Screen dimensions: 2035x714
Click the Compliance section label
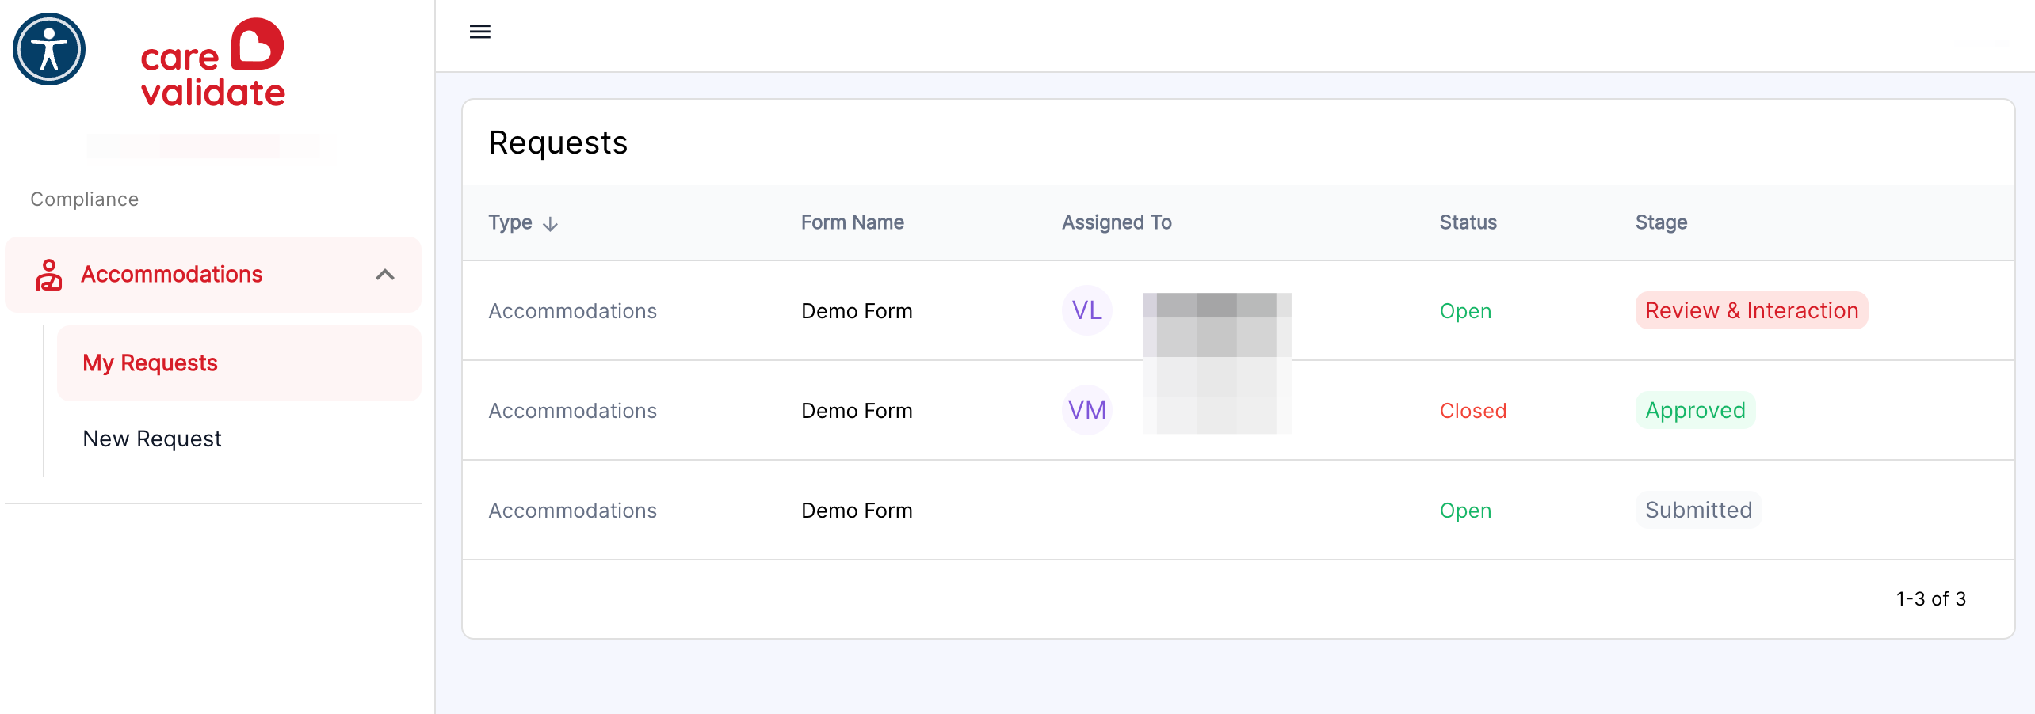(x=85, y=199)
